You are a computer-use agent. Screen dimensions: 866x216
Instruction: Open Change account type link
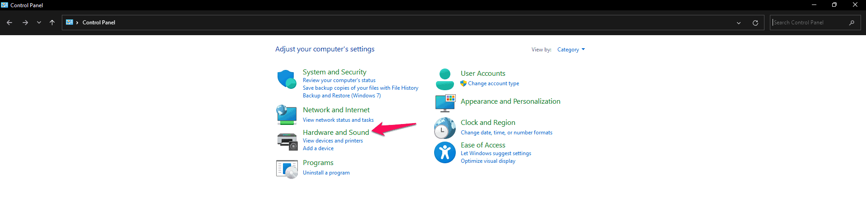pos(493,83)
